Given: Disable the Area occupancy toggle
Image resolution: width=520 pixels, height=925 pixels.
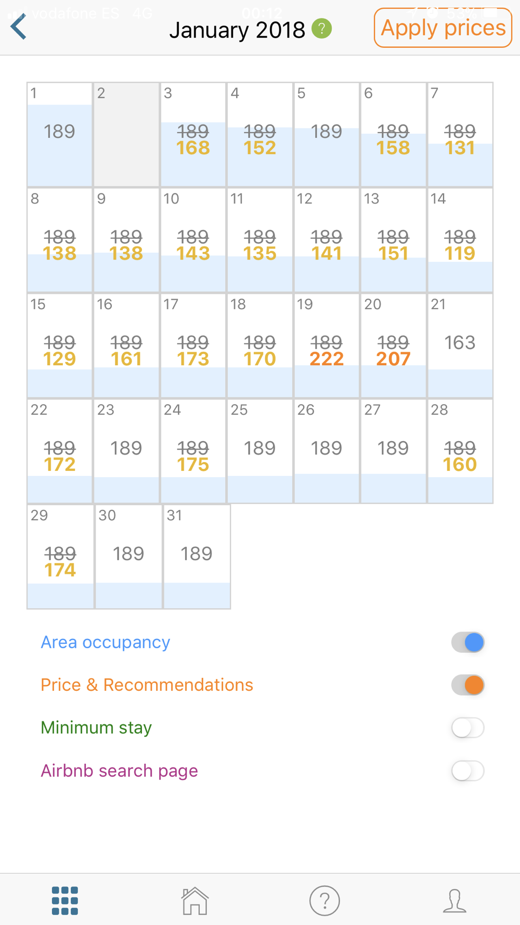Looking at the screenshot, I should click(x=467, y=643).
